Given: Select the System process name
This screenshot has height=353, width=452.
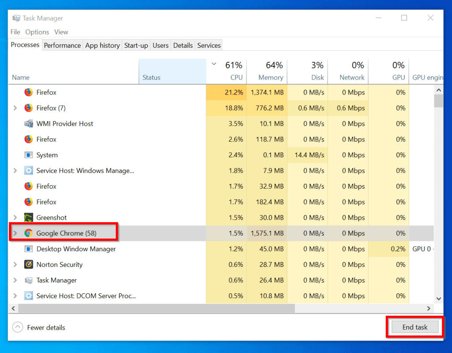Looking at the screenshot, I should [x=47, y=155].
